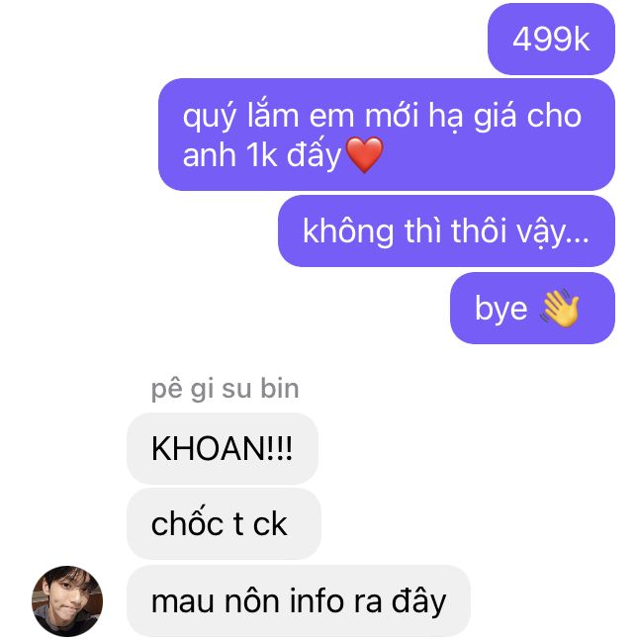Select the chốc t ck message
The width and height of the screenshot is (635, 640).
(x=224, y=524)
